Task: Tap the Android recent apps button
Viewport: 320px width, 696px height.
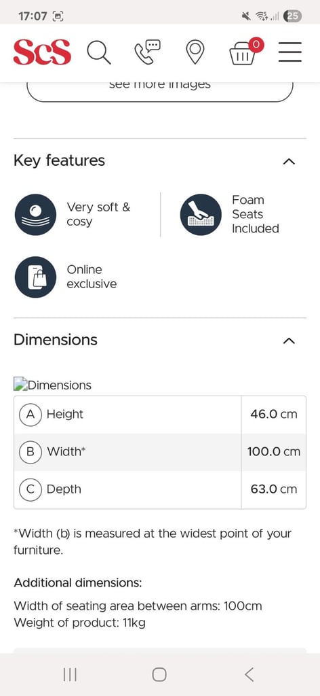Action: tap(70, 675)
